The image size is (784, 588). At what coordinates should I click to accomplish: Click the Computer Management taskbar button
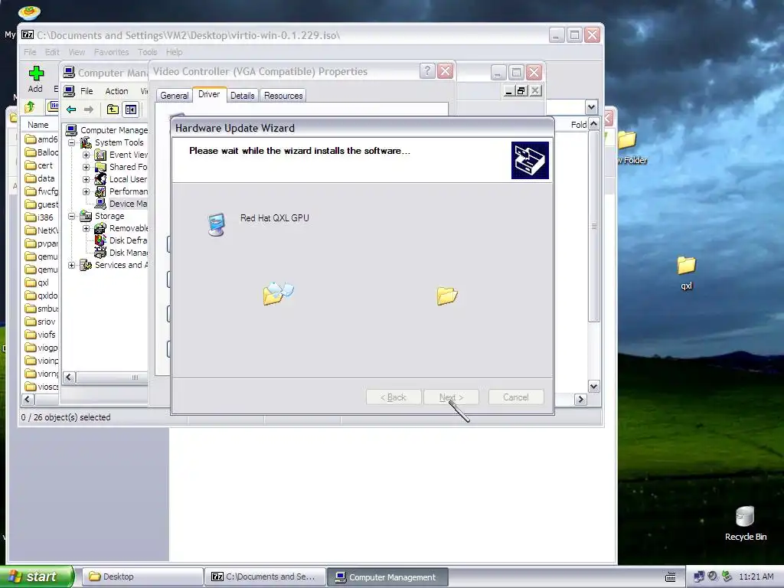[387, 577]
